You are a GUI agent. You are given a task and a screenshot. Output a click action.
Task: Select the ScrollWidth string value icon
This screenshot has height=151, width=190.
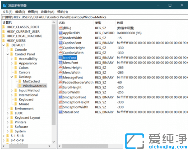click(60, 92)
